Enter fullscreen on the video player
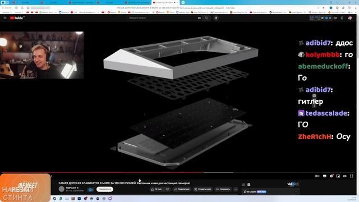The height and width of the screenshot is (202, 359). coord(352,176)
